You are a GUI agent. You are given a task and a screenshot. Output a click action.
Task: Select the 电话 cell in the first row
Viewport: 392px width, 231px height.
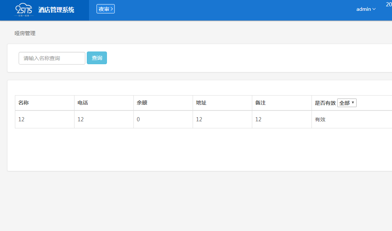pyautogui.click(x=80, y=119)
